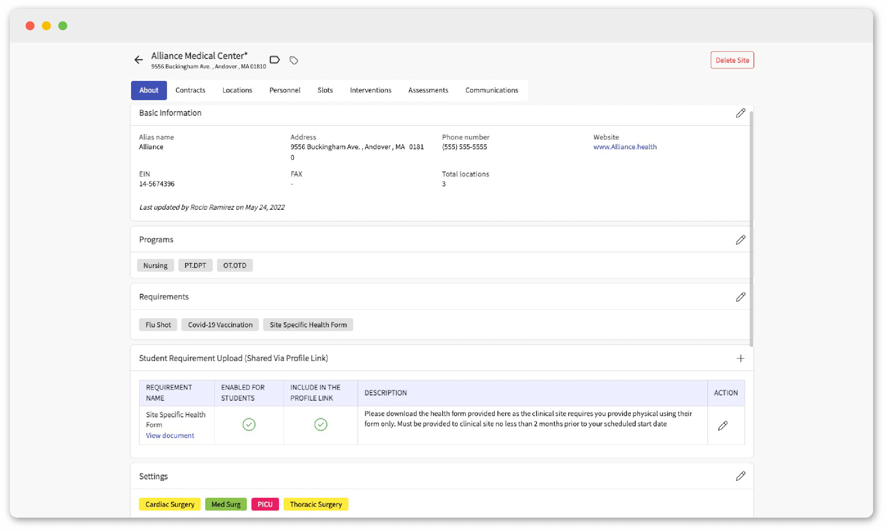Click the tag icon next to Alliance Medical Center
This screenshot has width=886, height=531.
click(x=294, y=60)
